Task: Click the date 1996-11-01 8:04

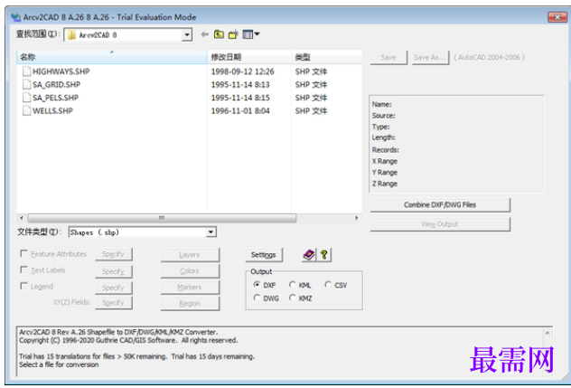Action: pos(240,111)
